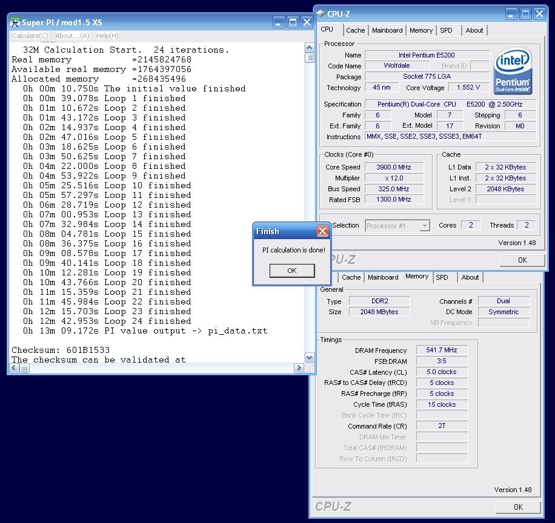Open the Help(H) menu
This screenshot has width=555, height=523.
[107, 36]
